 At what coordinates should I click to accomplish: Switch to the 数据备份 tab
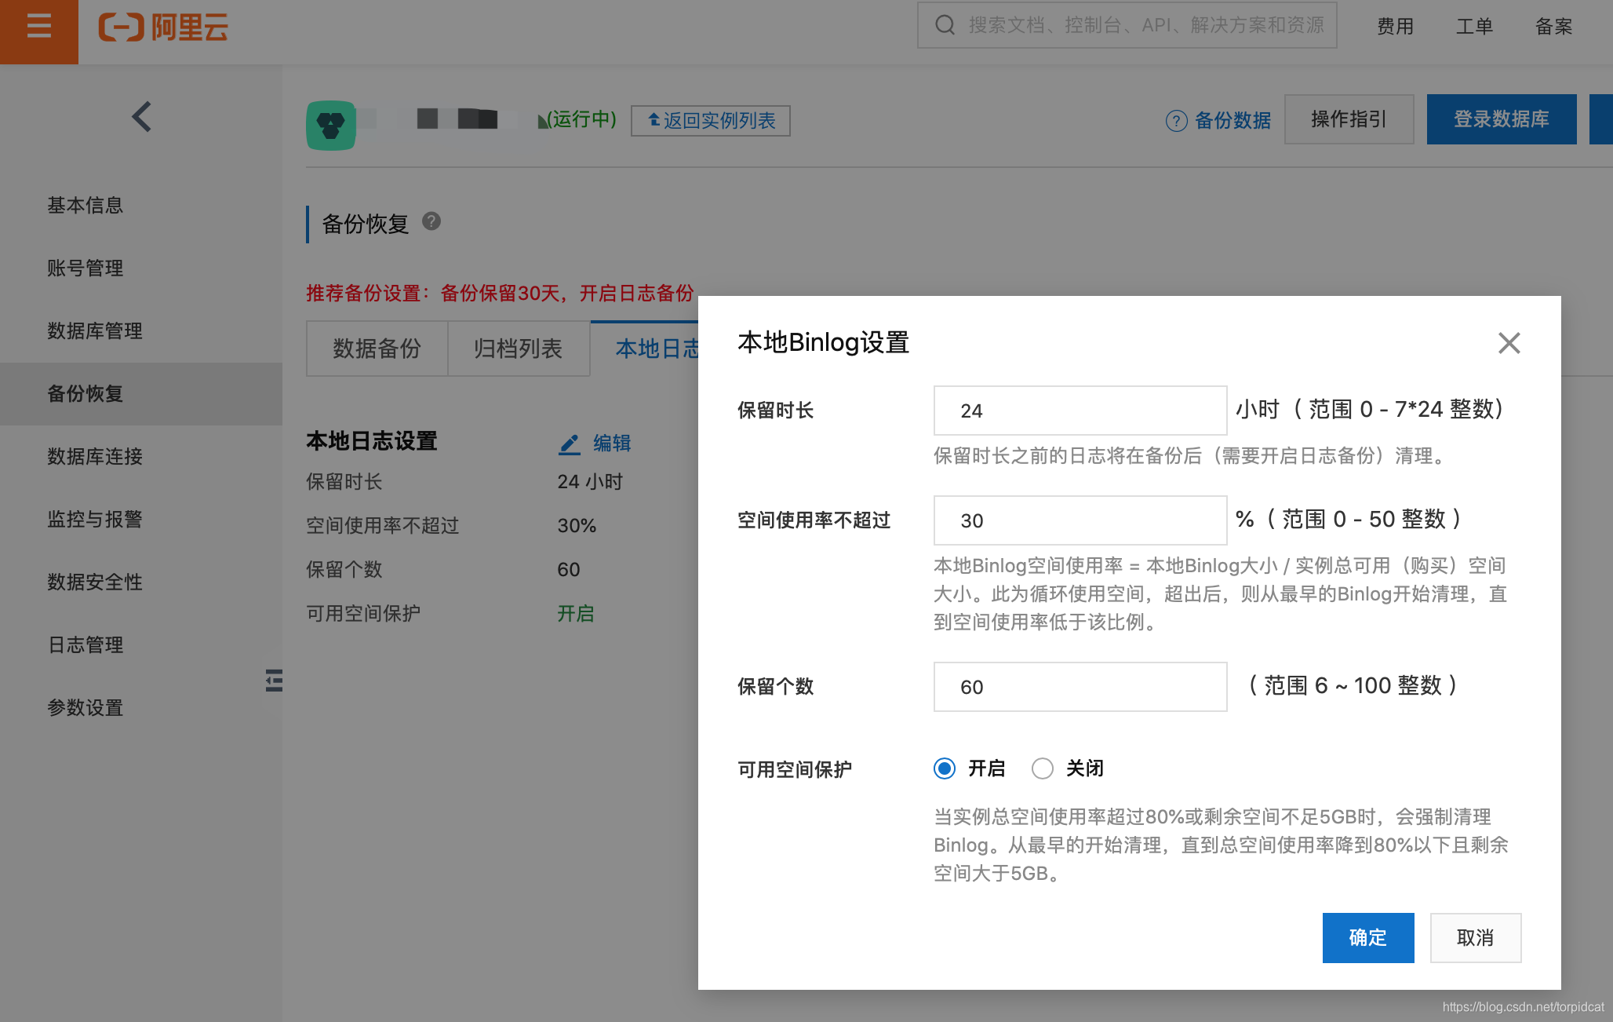(377, 349)
